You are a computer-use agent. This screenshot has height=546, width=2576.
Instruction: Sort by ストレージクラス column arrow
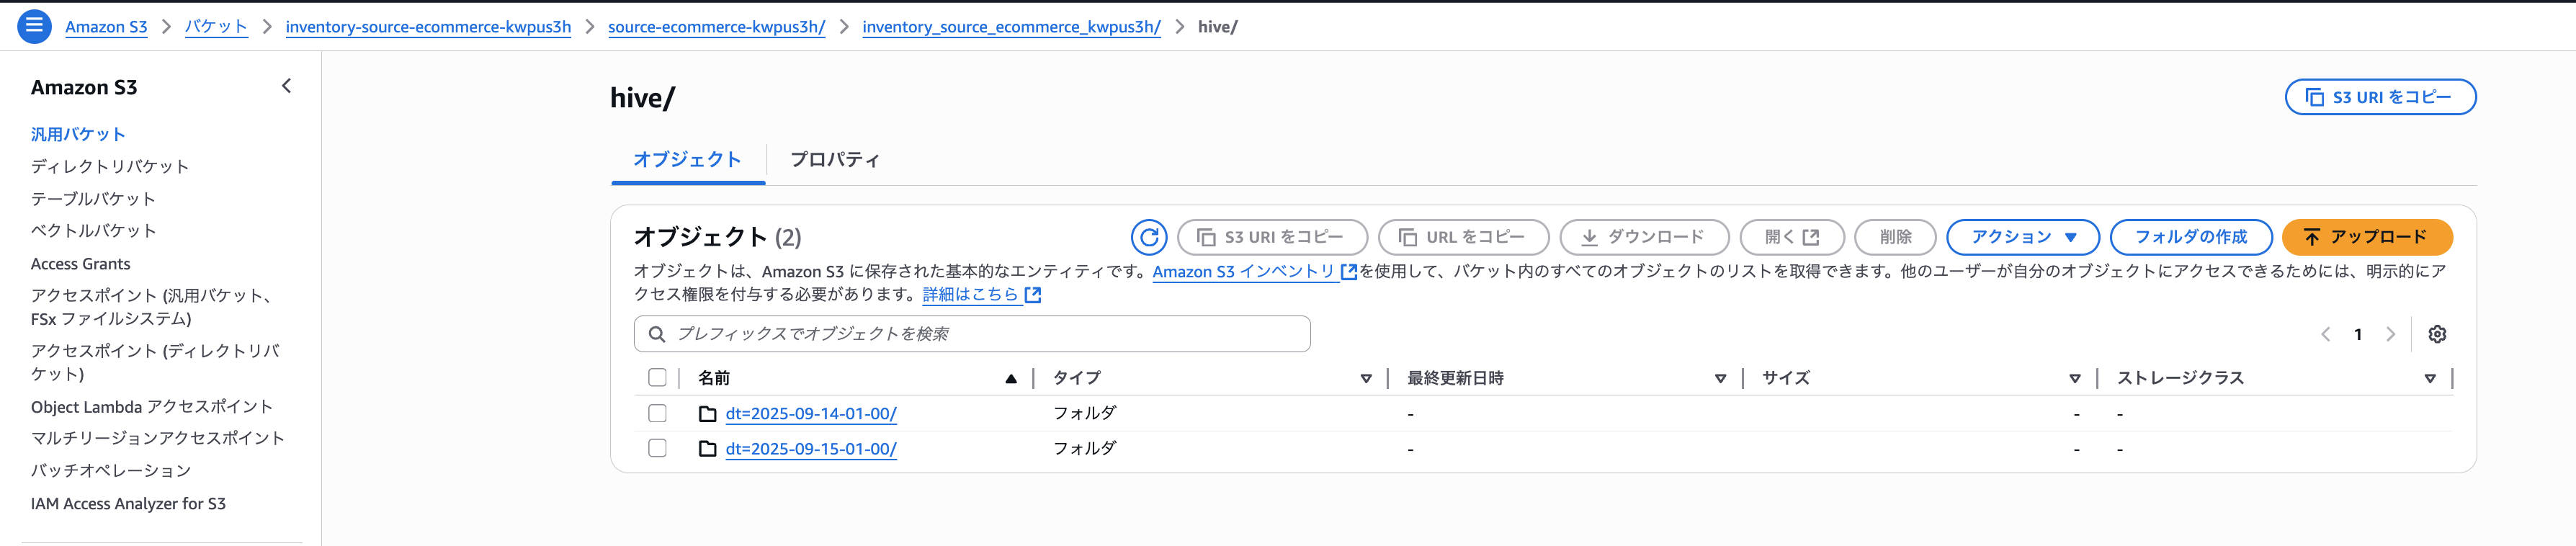[x=2430, y=378]
